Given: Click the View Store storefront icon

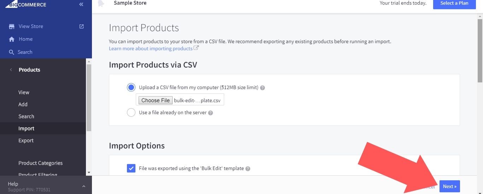Looking at the screenshot, I should point(12,27).
